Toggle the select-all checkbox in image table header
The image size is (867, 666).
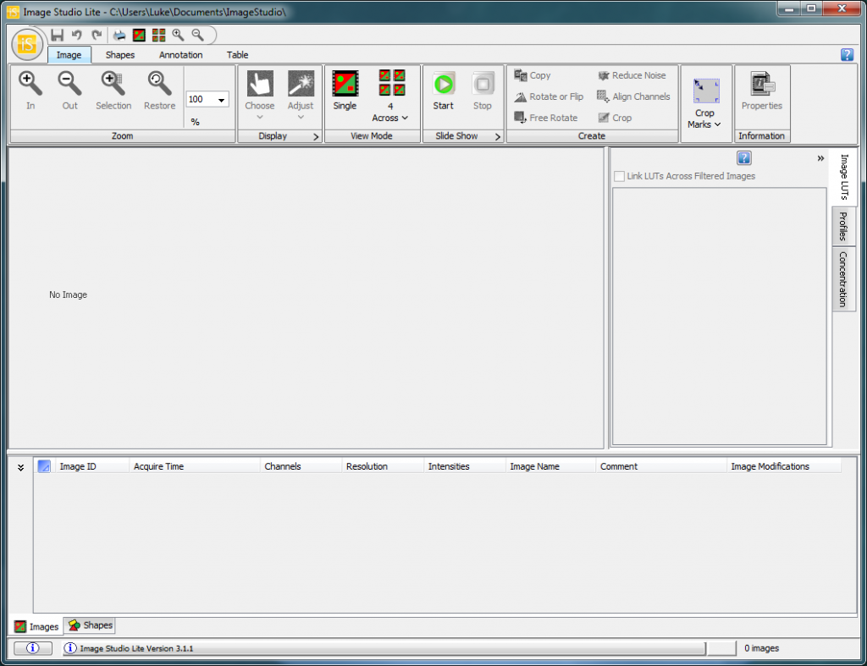[43, 465]
